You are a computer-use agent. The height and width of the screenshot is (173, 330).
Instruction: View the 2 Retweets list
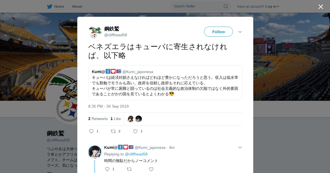pos(98,119)
